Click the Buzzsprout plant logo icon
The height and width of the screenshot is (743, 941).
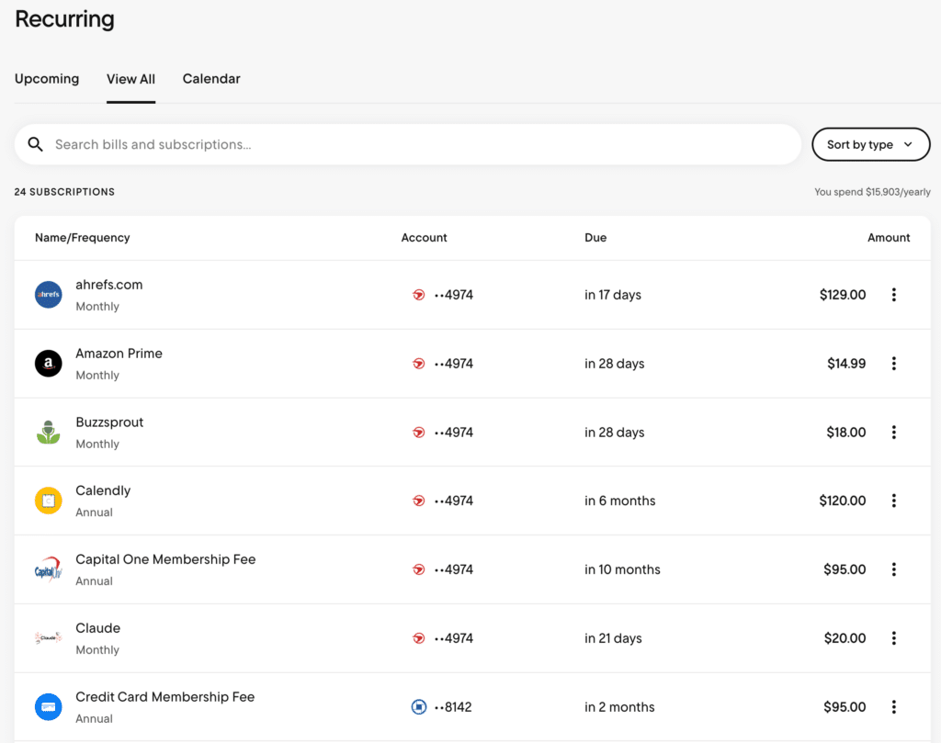tap(49, 433)
